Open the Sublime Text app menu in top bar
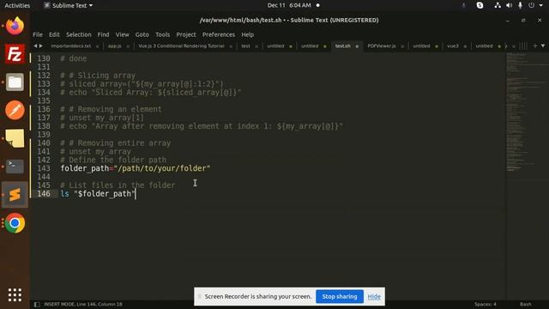Screen dimensions: 549x309 coord(69,5)
